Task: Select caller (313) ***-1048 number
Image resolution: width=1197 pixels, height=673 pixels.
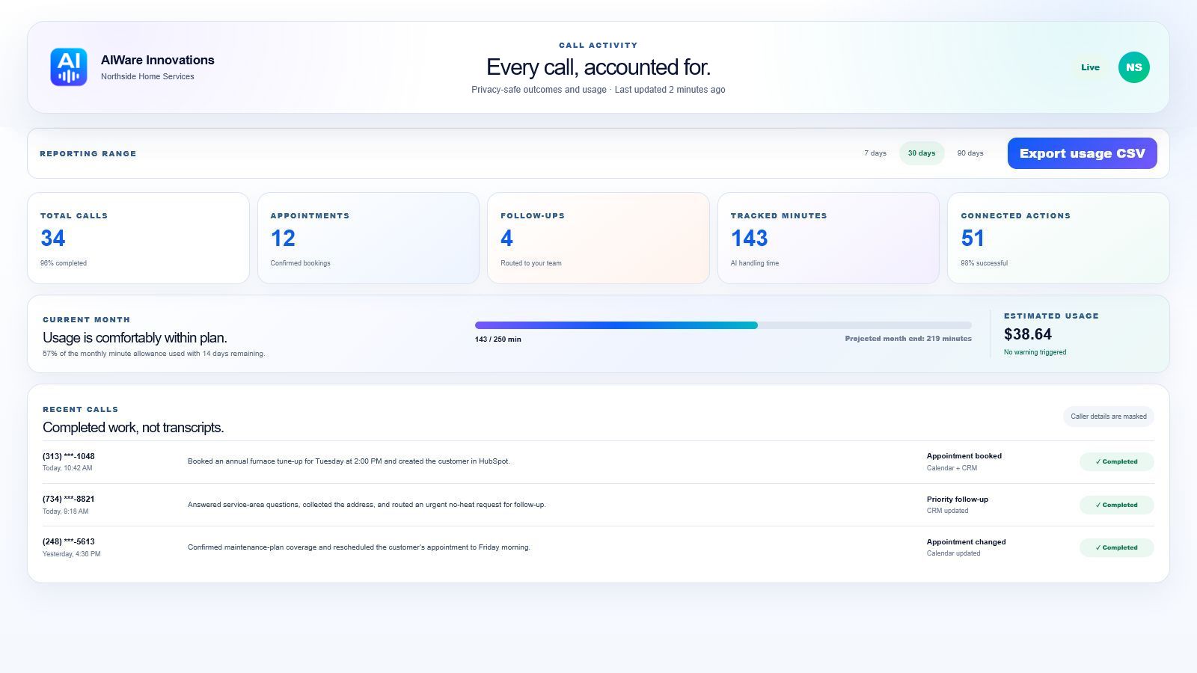Action: (x=69, y=456)
